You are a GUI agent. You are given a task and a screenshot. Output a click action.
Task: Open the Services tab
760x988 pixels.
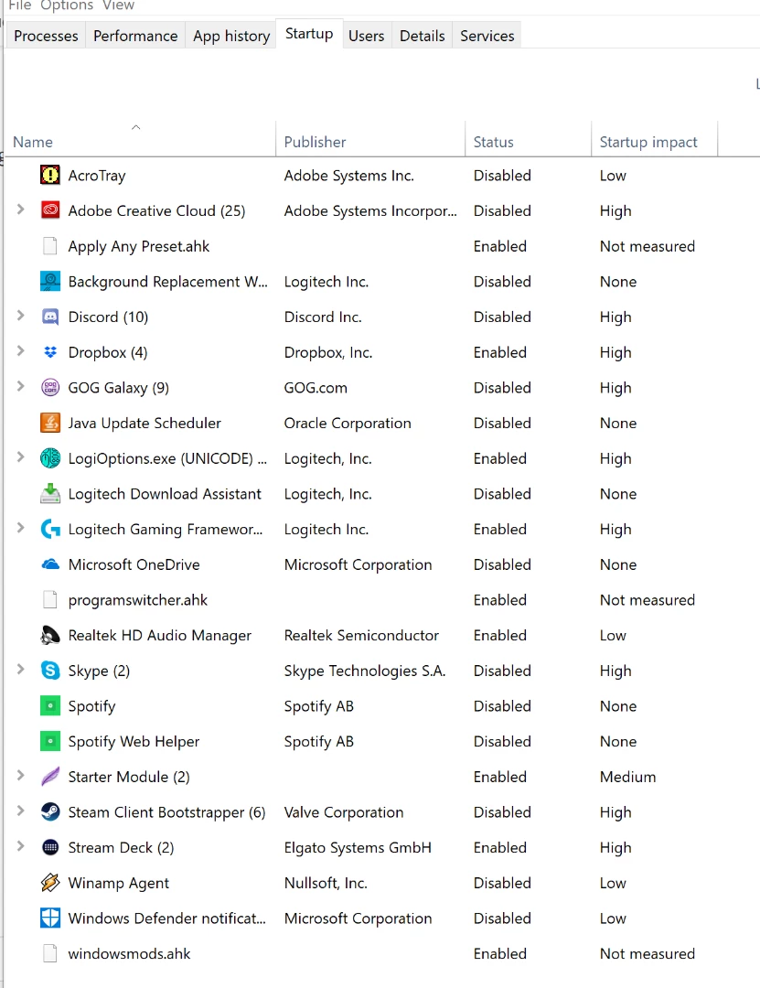[x=487, y=36]
